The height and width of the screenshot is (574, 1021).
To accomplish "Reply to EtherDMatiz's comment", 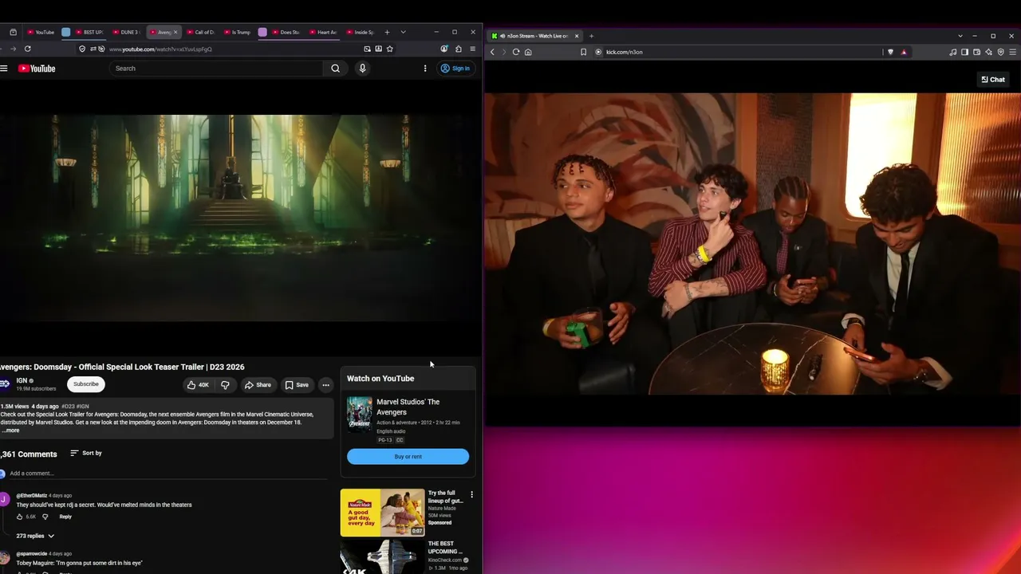I will (x=65, y=517).
